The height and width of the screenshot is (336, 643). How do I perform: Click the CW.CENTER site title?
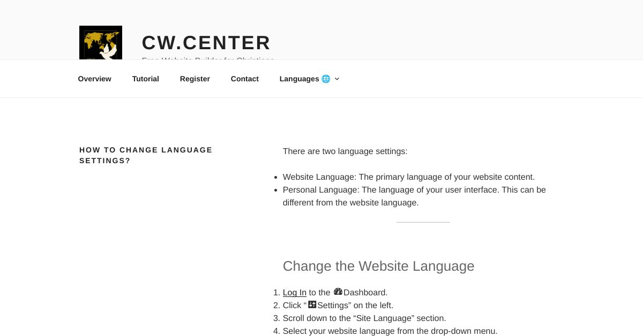tap(206, 43)
